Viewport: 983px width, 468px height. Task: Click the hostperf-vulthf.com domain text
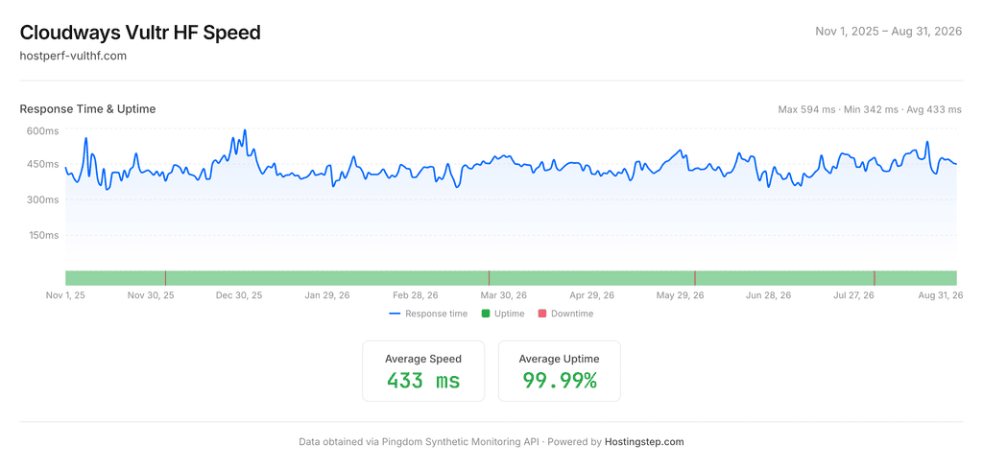click(x=73, y=56)
